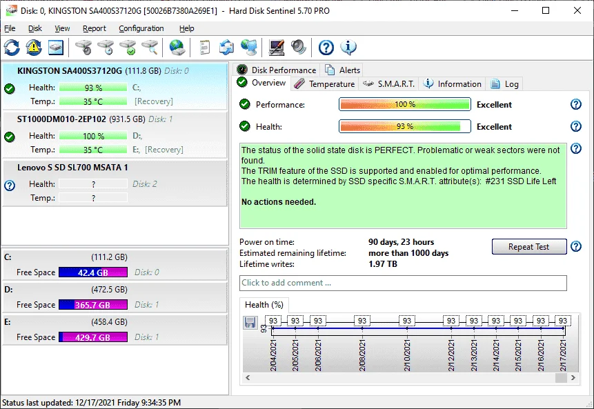Open the View menu
The width and height of the screenshot is (594, 409).
(62, 28)
